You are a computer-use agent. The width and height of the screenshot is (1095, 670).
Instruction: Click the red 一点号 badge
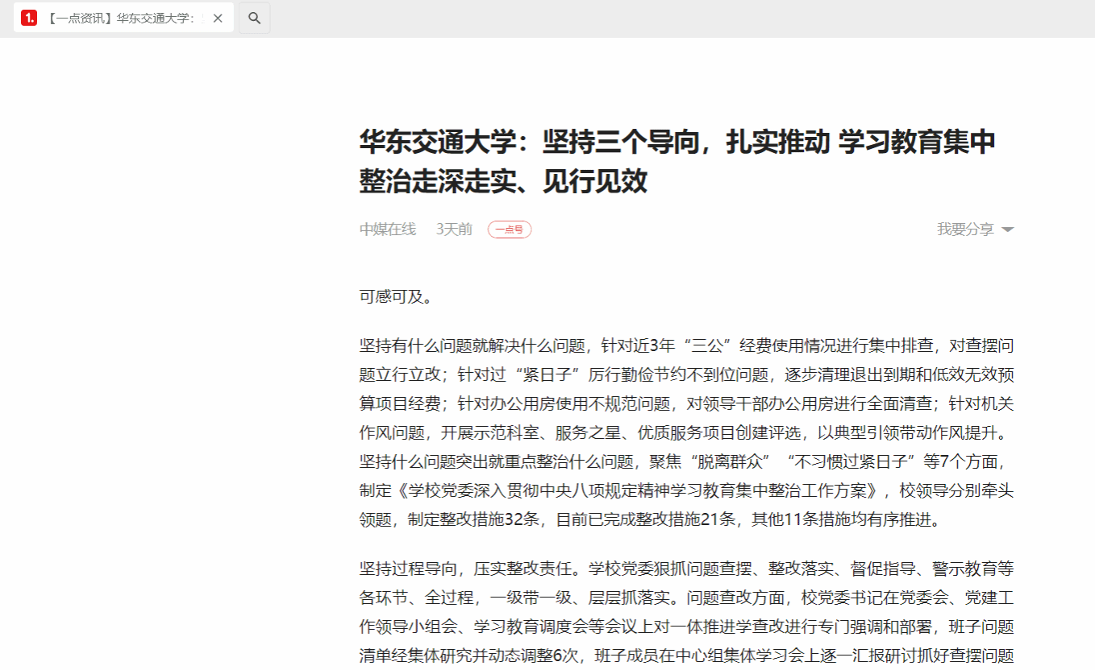509,230
